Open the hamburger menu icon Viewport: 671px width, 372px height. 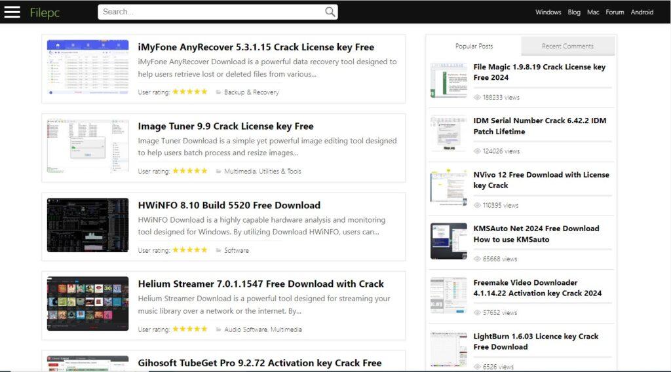tap(12, 12)
